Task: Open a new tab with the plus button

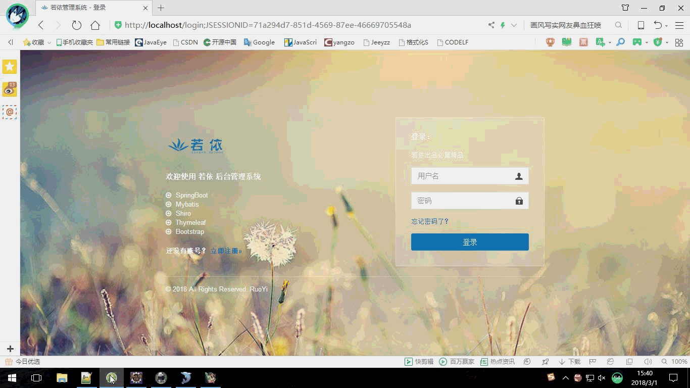Action: 161,8
